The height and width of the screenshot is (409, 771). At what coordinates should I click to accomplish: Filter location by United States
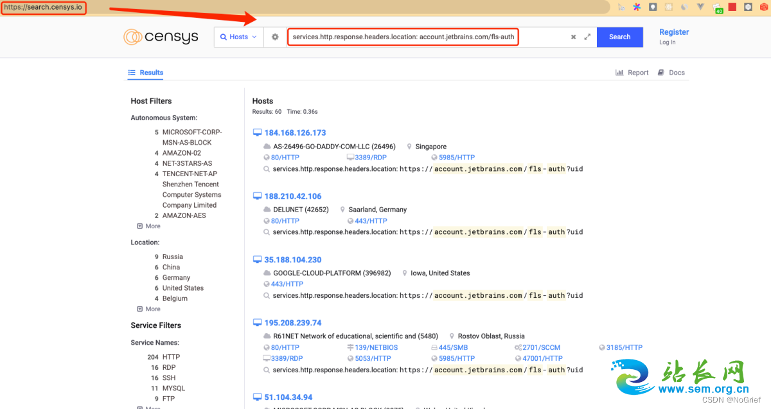click(x=183, y=288)
